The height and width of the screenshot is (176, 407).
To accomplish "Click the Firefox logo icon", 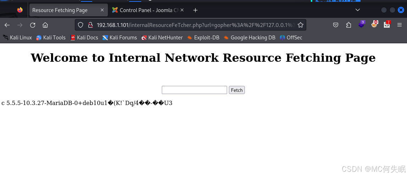I will pyautogui.click(x=20, y=10).
